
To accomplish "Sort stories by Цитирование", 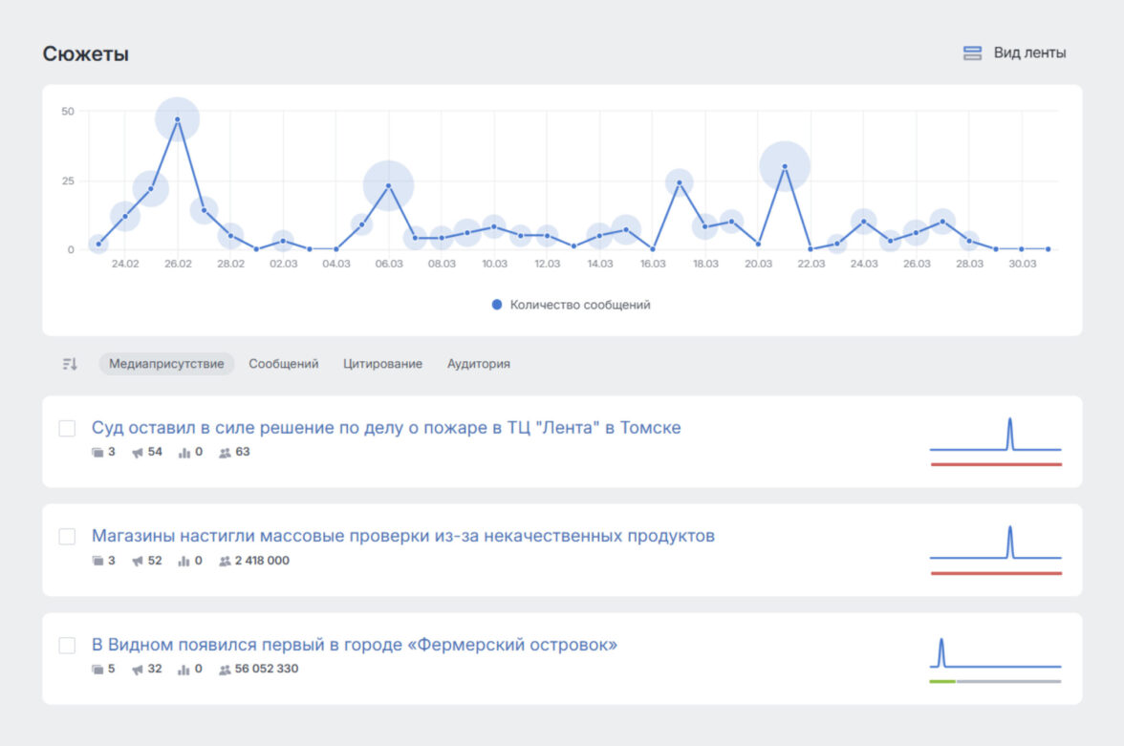I will click(x=382, y=364).
